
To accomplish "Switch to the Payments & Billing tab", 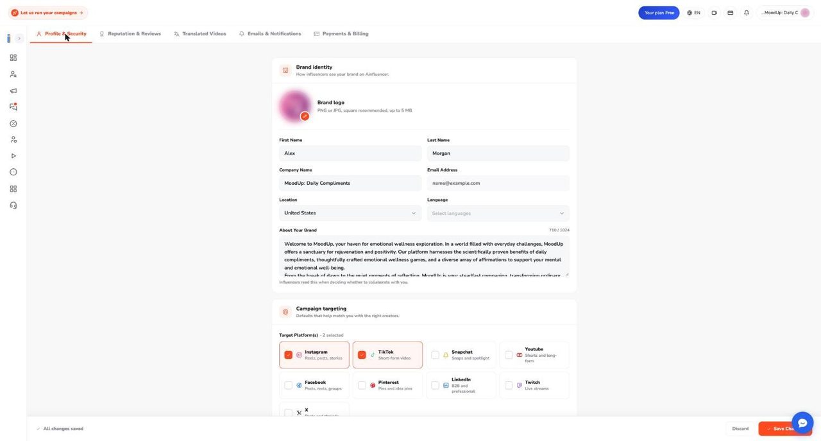I will pos(341,34).
